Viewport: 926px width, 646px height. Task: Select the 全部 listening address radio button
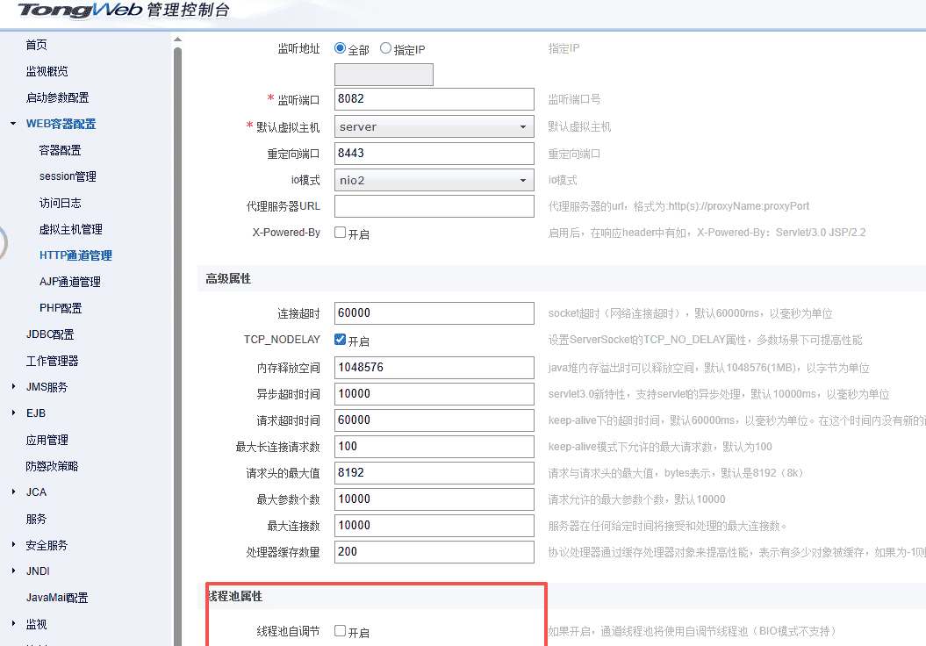pos(341,49)
